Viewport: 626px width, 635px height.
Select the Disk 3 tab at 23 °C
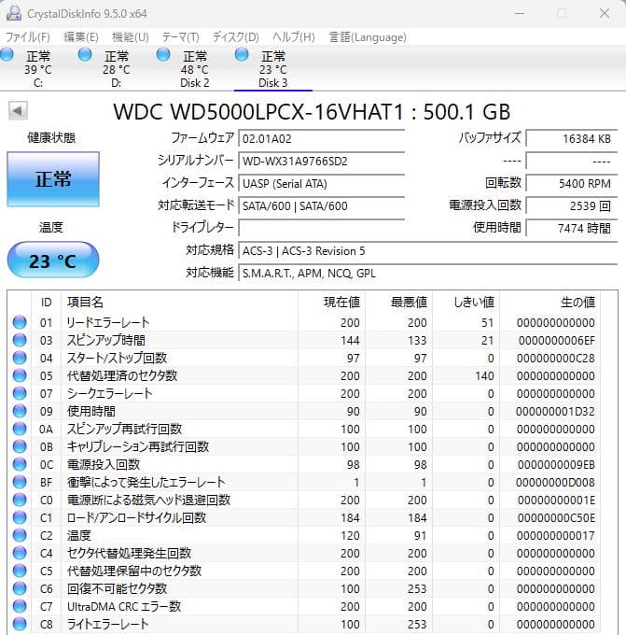pyautogui.click(x=273, y=69)
